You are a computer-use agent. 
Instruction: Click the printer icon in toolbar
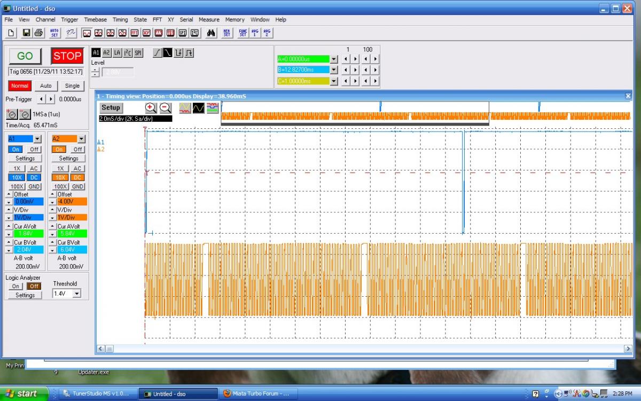click(x=38, y=33)
